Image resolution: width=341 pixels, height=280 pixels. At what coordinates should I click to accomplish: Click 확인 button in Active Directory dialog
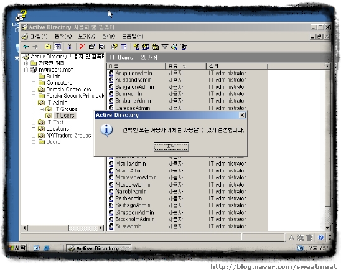pyautogui.click(x=171, y=147)
